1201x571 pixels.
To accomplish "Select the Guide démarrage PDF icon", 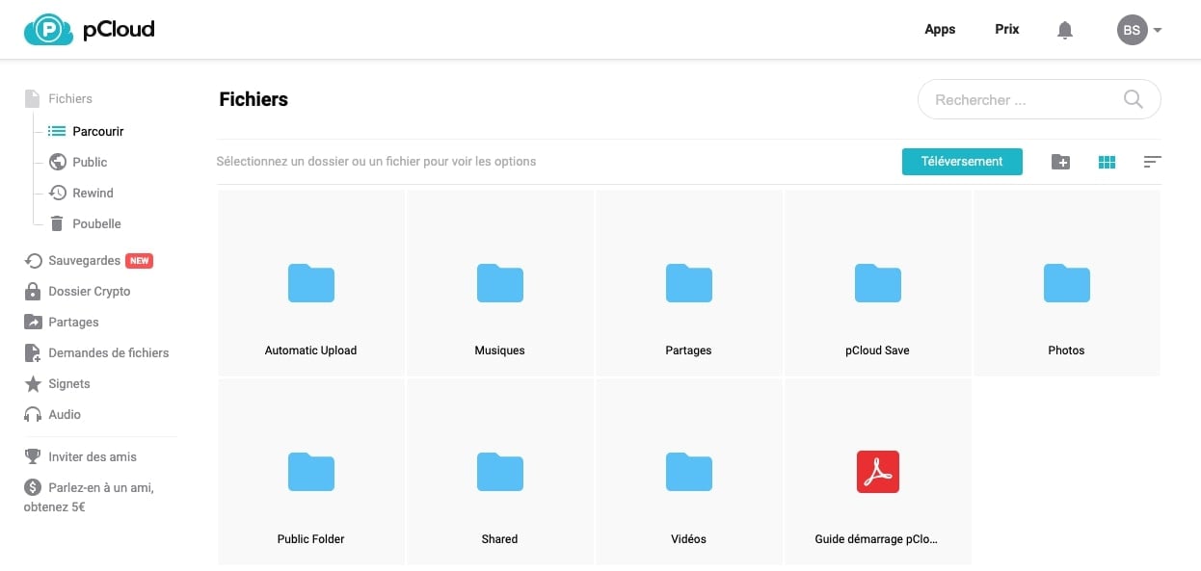I will pyautogui.click(x=878, y=472).
